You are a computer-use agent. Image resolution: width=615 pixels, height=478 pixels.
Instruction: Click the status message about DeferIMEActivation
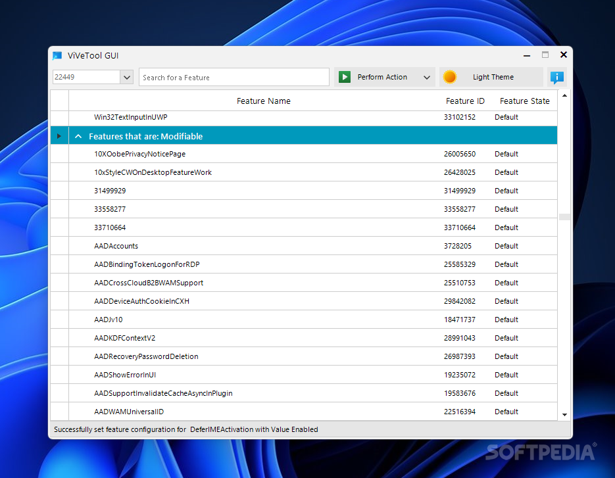[x=186, y=430]
